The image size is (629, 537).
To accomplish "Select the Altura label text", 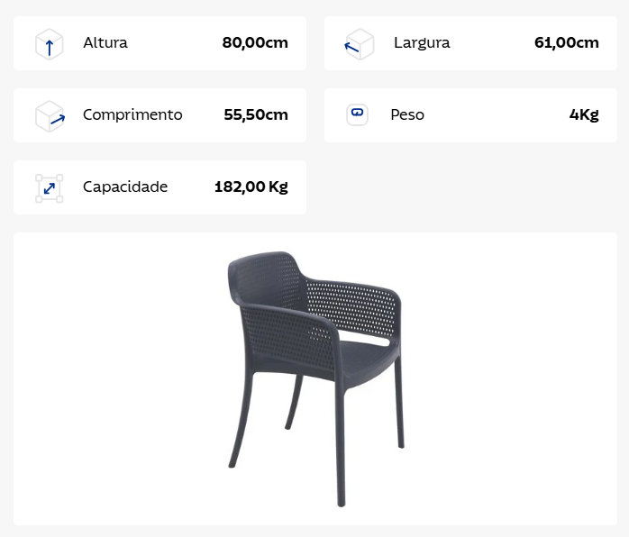I will 105,42.
